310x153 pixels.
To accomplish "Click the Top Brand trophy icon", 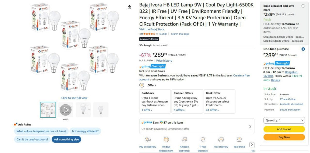I will pyautogui.click(x=239, y=140).
